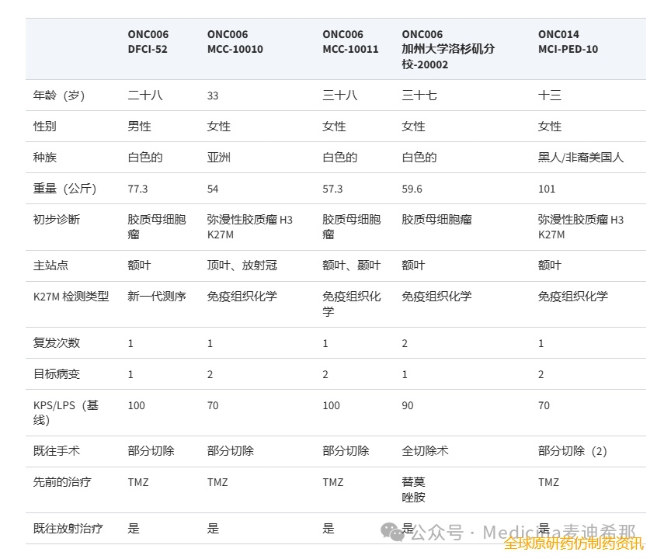The image size is (657, 559).
Task: Select the 男性 gender cell
Action: coord(140,127)
